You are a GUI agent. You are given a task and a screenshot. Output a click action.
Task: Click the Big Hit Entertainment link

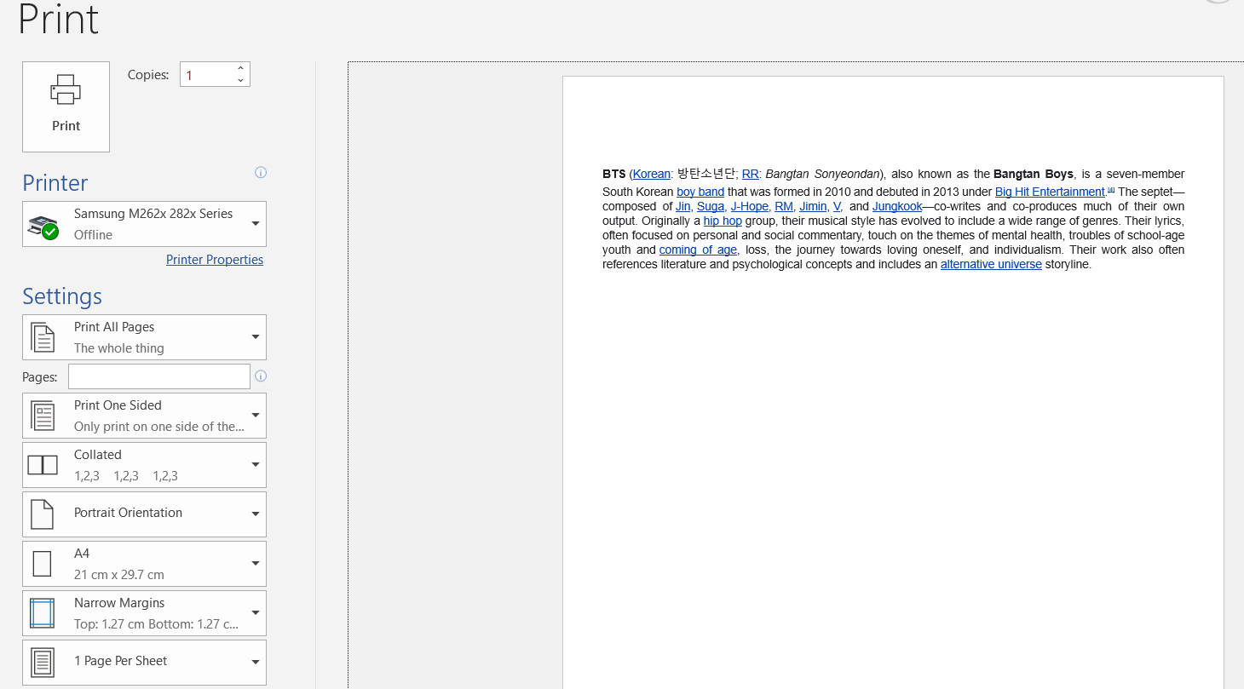coord(1050,192)
